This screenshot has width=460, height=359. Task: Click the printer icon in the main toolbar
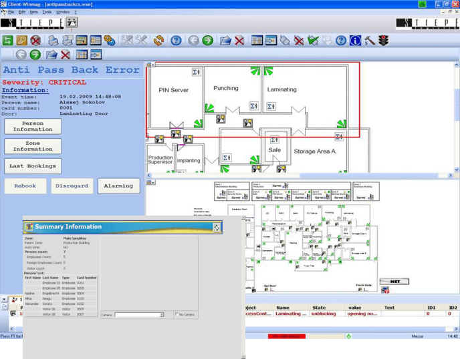[x=53, y=41]
